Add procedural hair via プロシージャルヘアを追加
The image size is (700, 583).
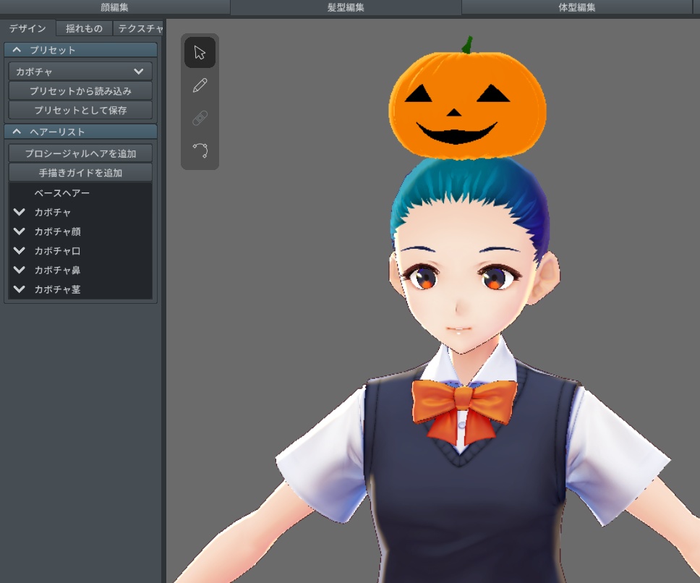tap(80, 153)
